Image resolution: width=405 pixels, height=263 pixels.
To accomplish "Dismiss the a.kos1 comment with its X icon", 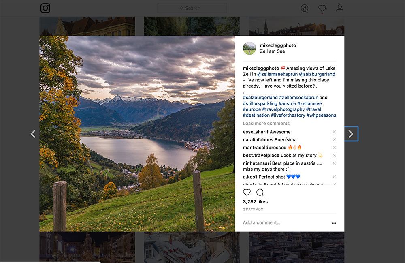I will tap(334, 177).
